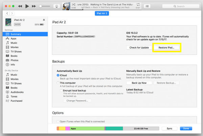Click the Purchased icon in the sidebar
203x136 pixels.
tap(7, 101)
